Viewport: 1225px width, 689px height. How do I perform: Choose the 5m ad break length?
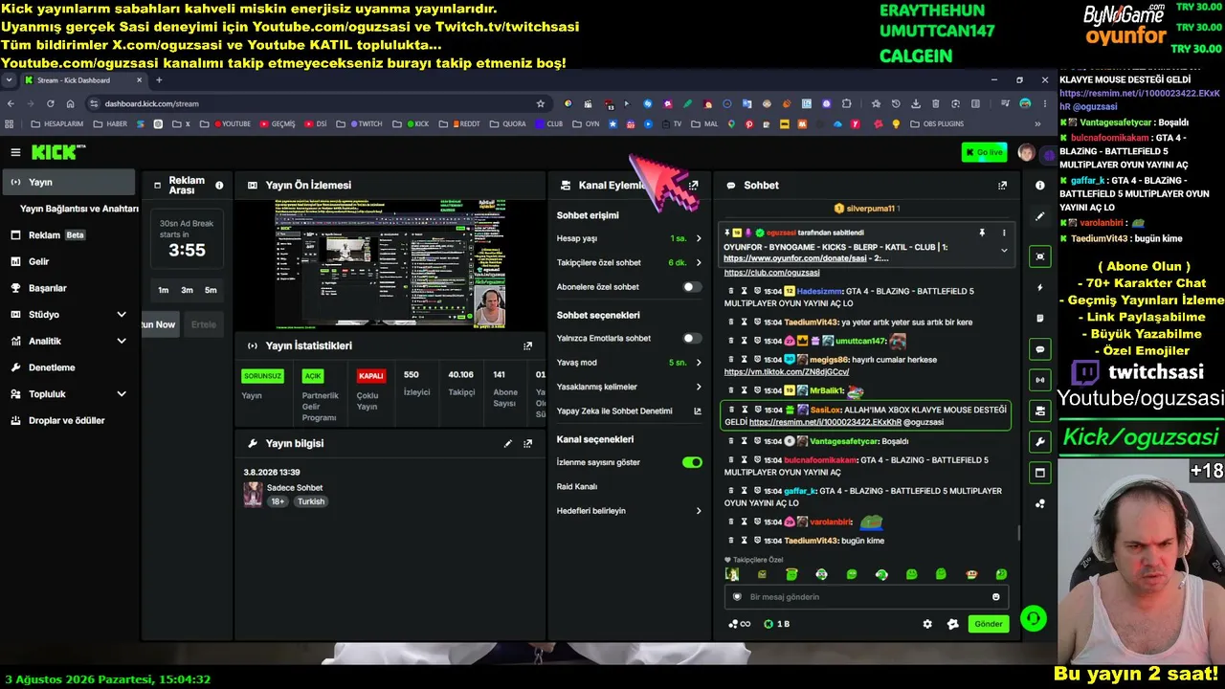click(211, 290)
